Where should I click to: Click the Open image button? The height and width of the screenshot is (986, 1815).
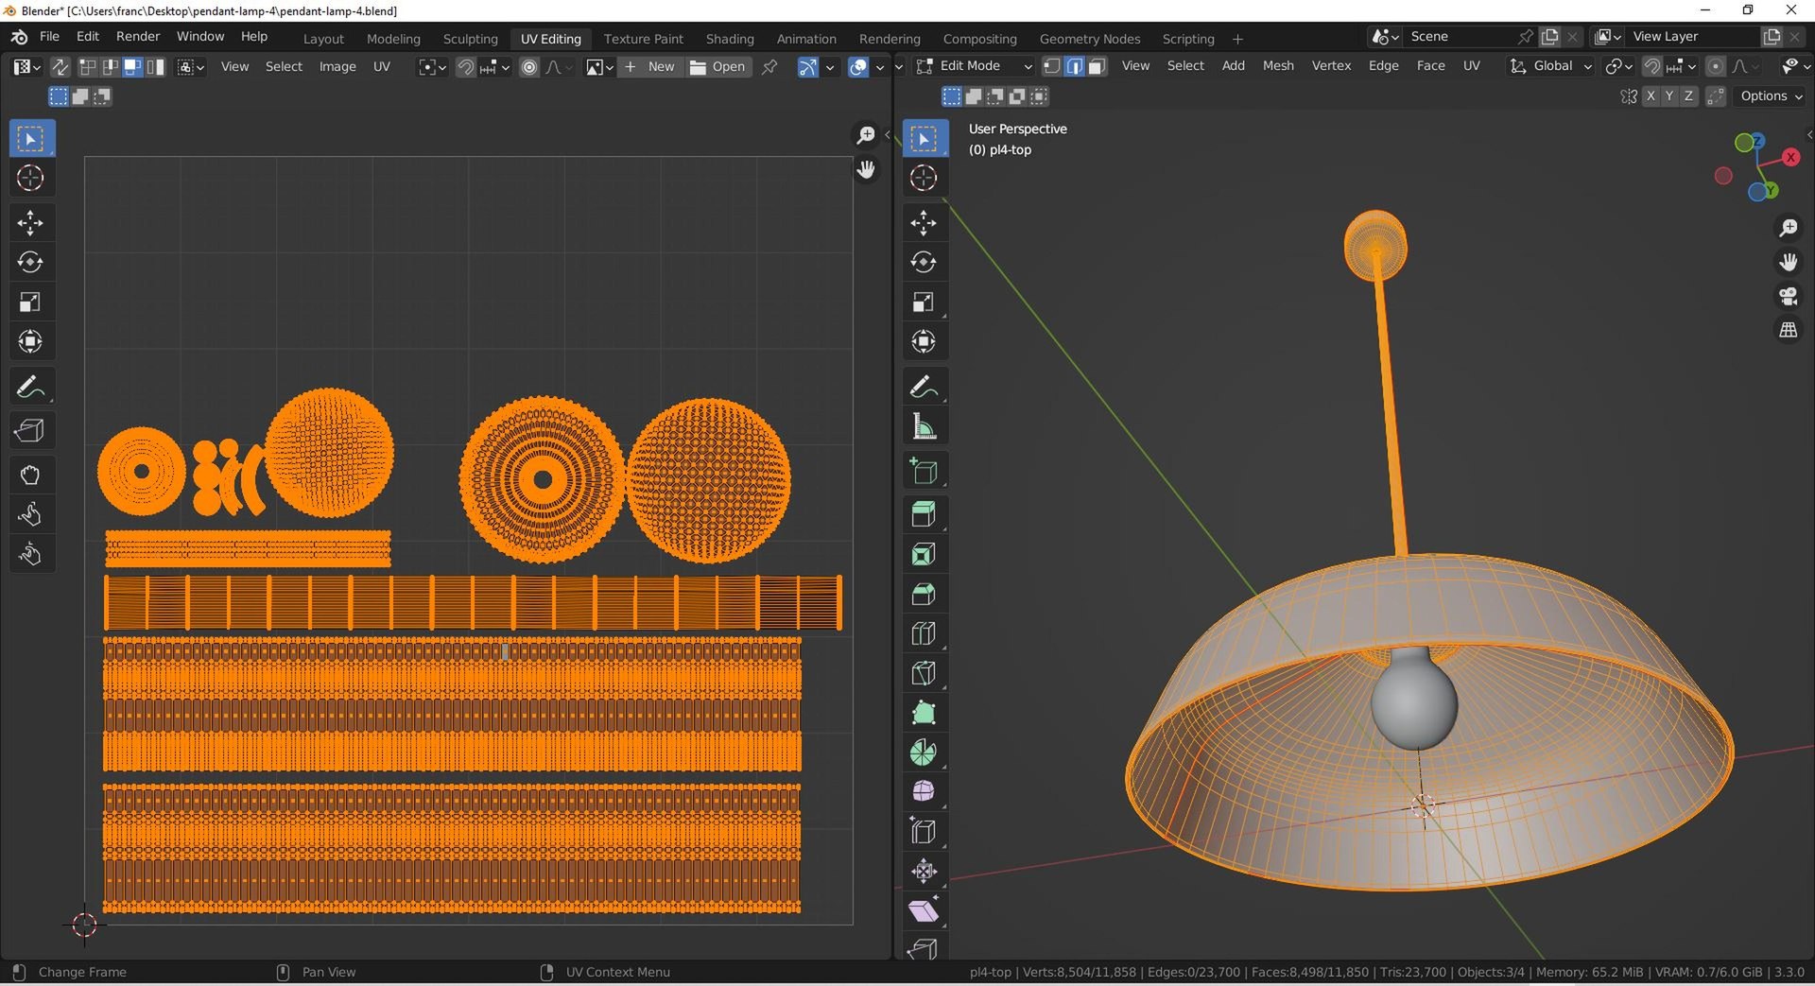coord(717,67)
